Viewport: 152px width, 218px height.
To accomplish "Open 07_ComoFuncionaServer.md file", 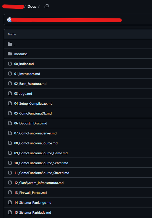I will point(35,133).
